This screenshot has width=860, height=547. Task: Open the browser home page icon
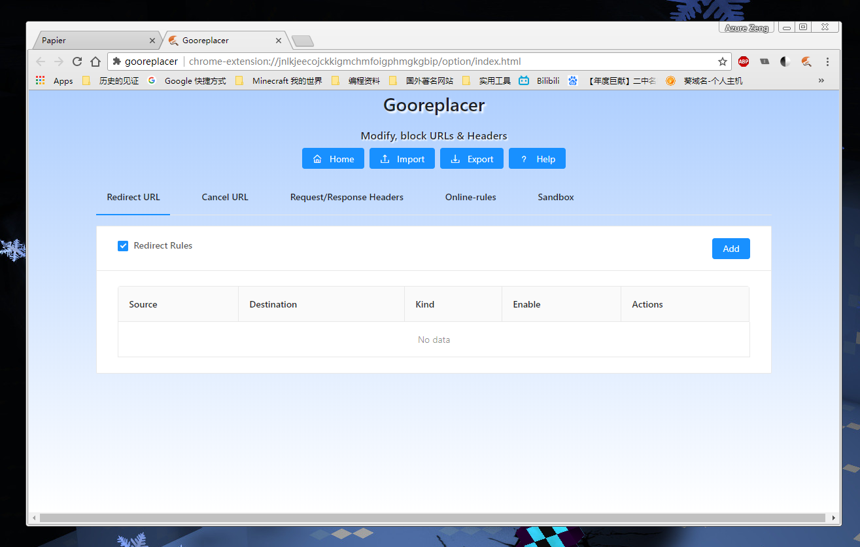click(x=95, y=62)
